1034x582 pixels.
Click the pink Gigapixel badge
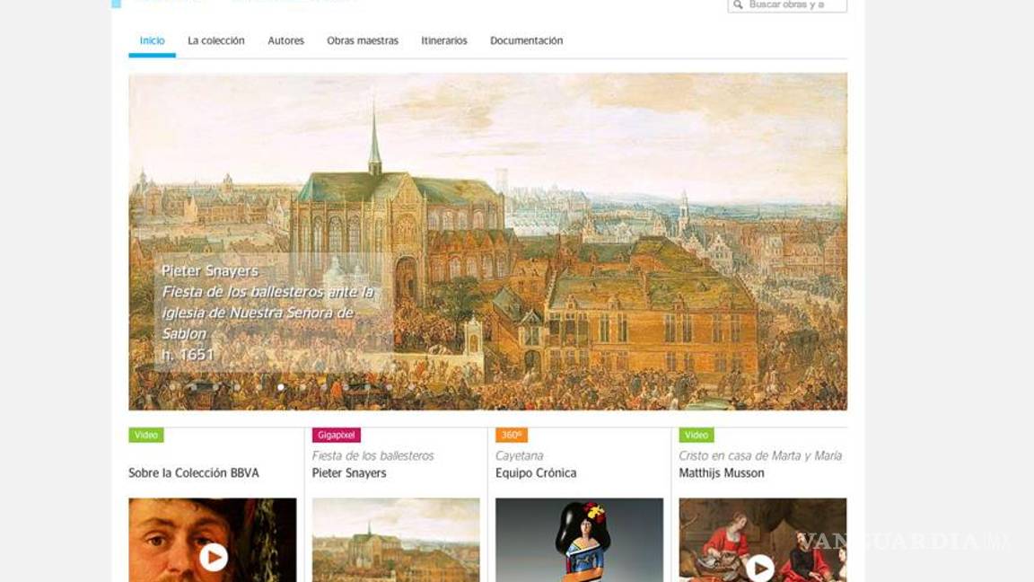(337, 435)
